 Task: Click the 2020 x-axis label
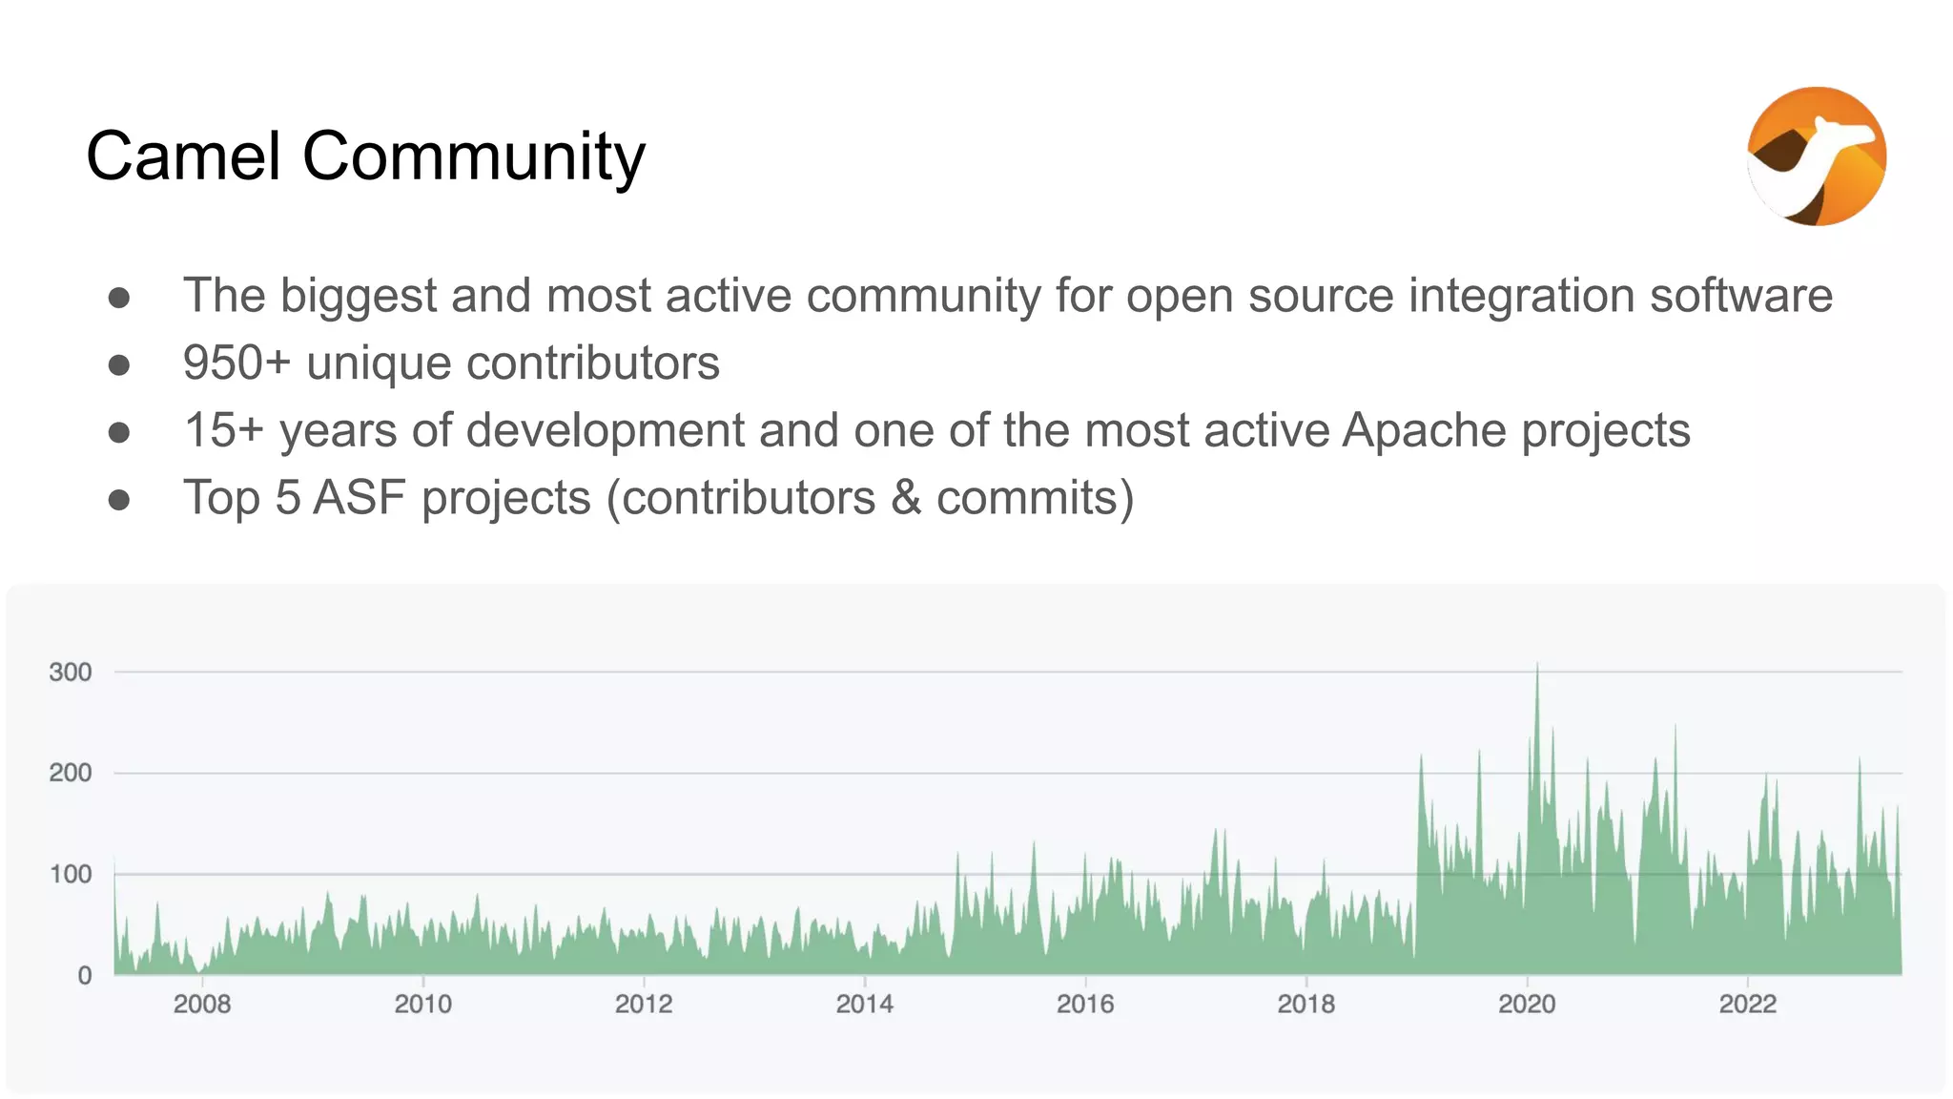(x=1527, y=1004)
